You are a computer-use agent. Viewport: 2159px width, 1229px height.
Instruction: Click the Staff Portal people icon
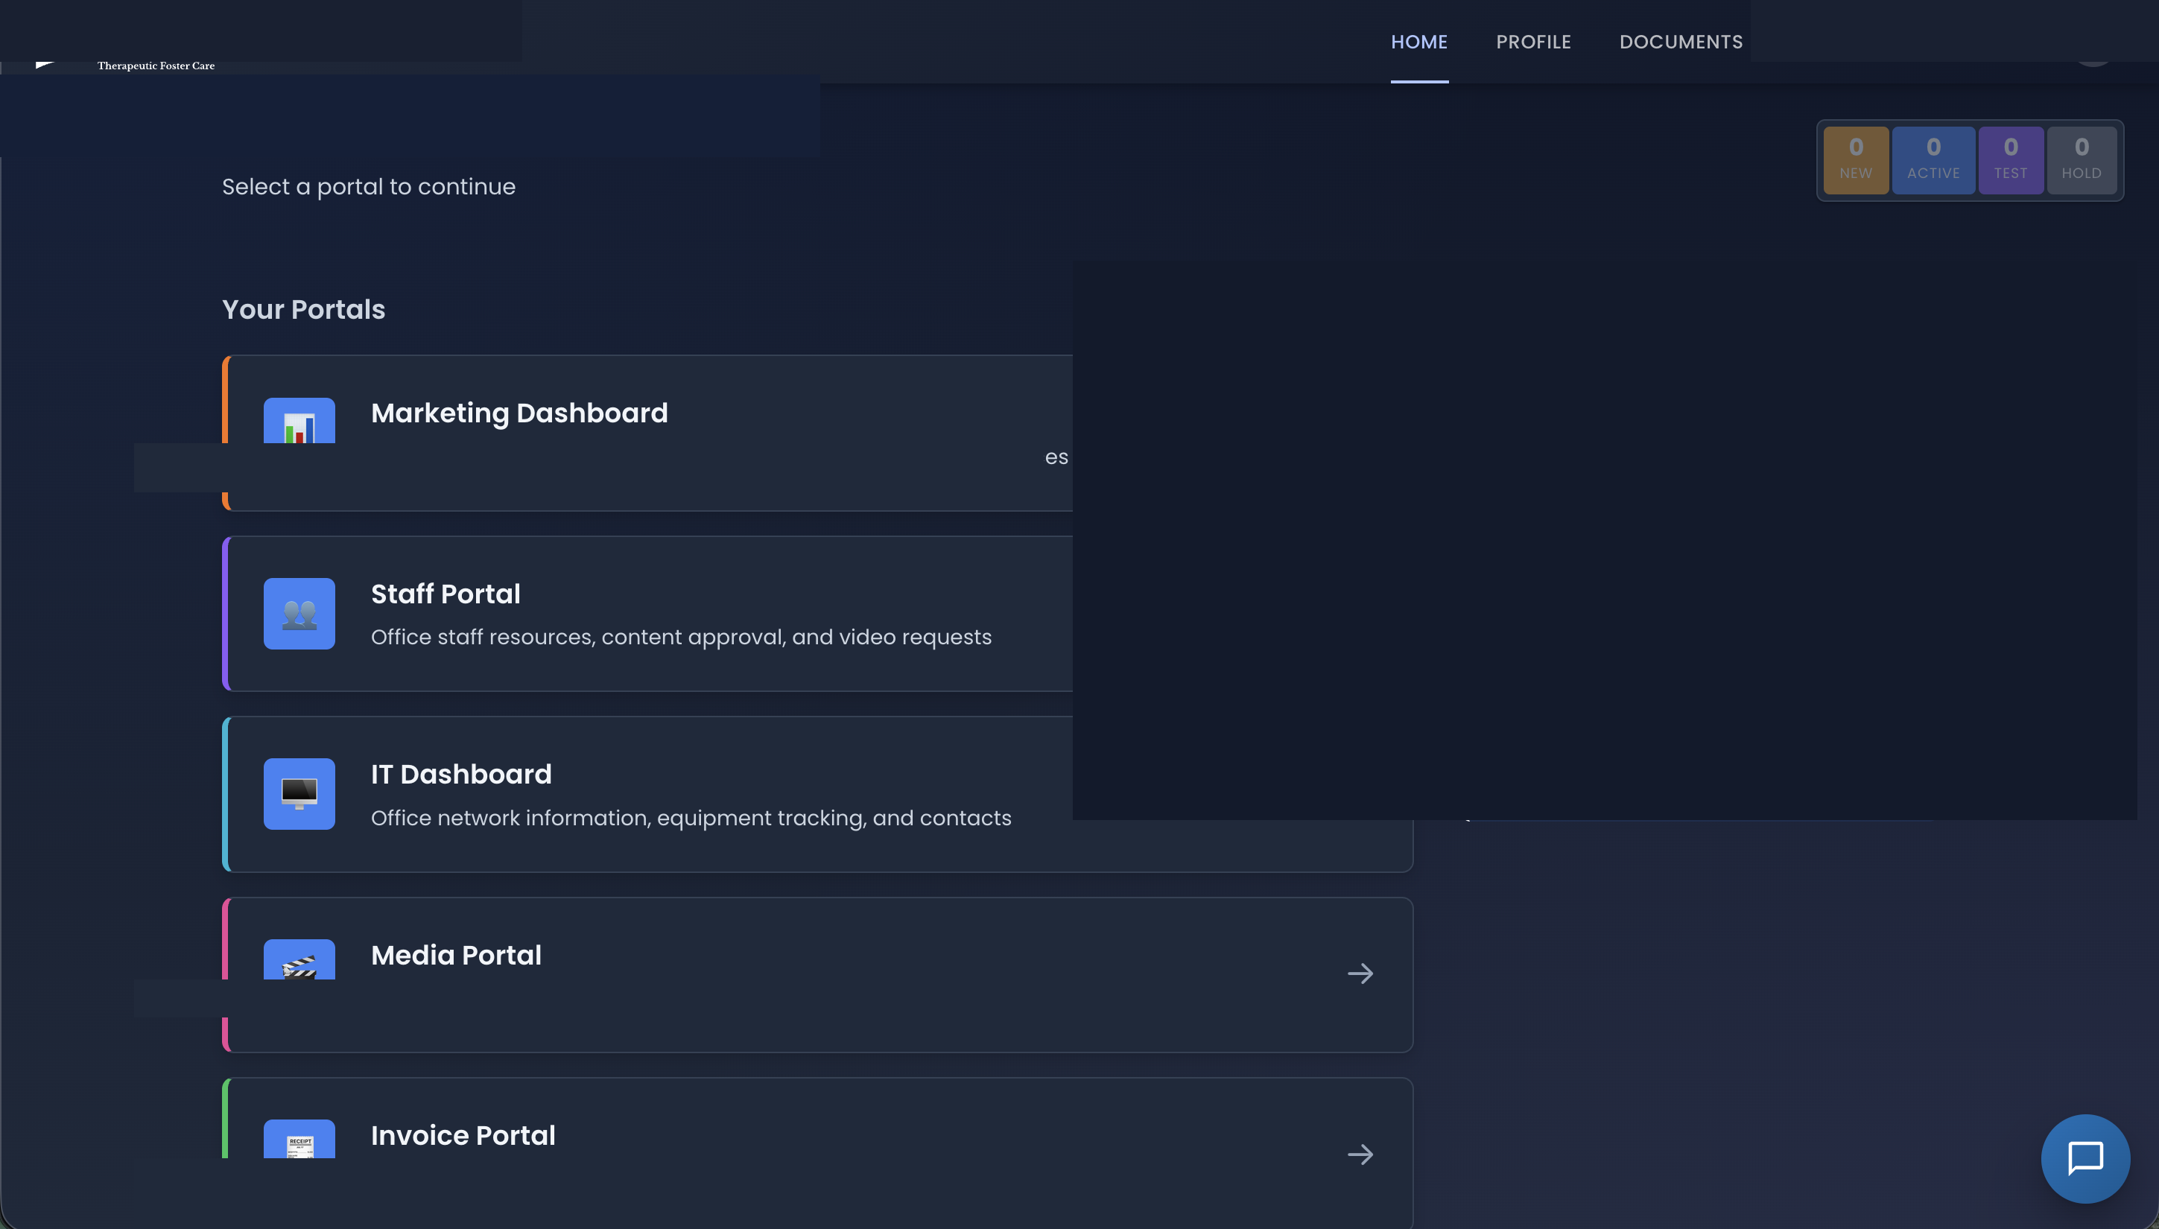point(299,614)
